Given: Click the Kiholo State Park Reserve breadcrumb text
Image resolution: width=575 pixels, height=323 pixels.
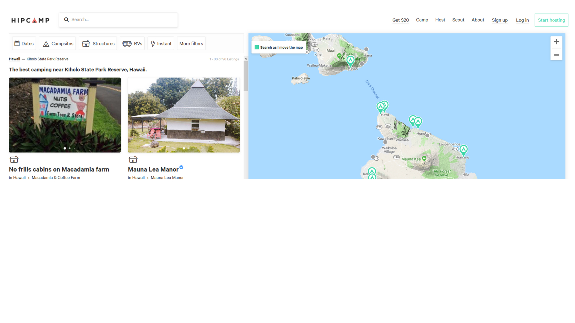Looking at the screenshot, I should tap(47, 59).
